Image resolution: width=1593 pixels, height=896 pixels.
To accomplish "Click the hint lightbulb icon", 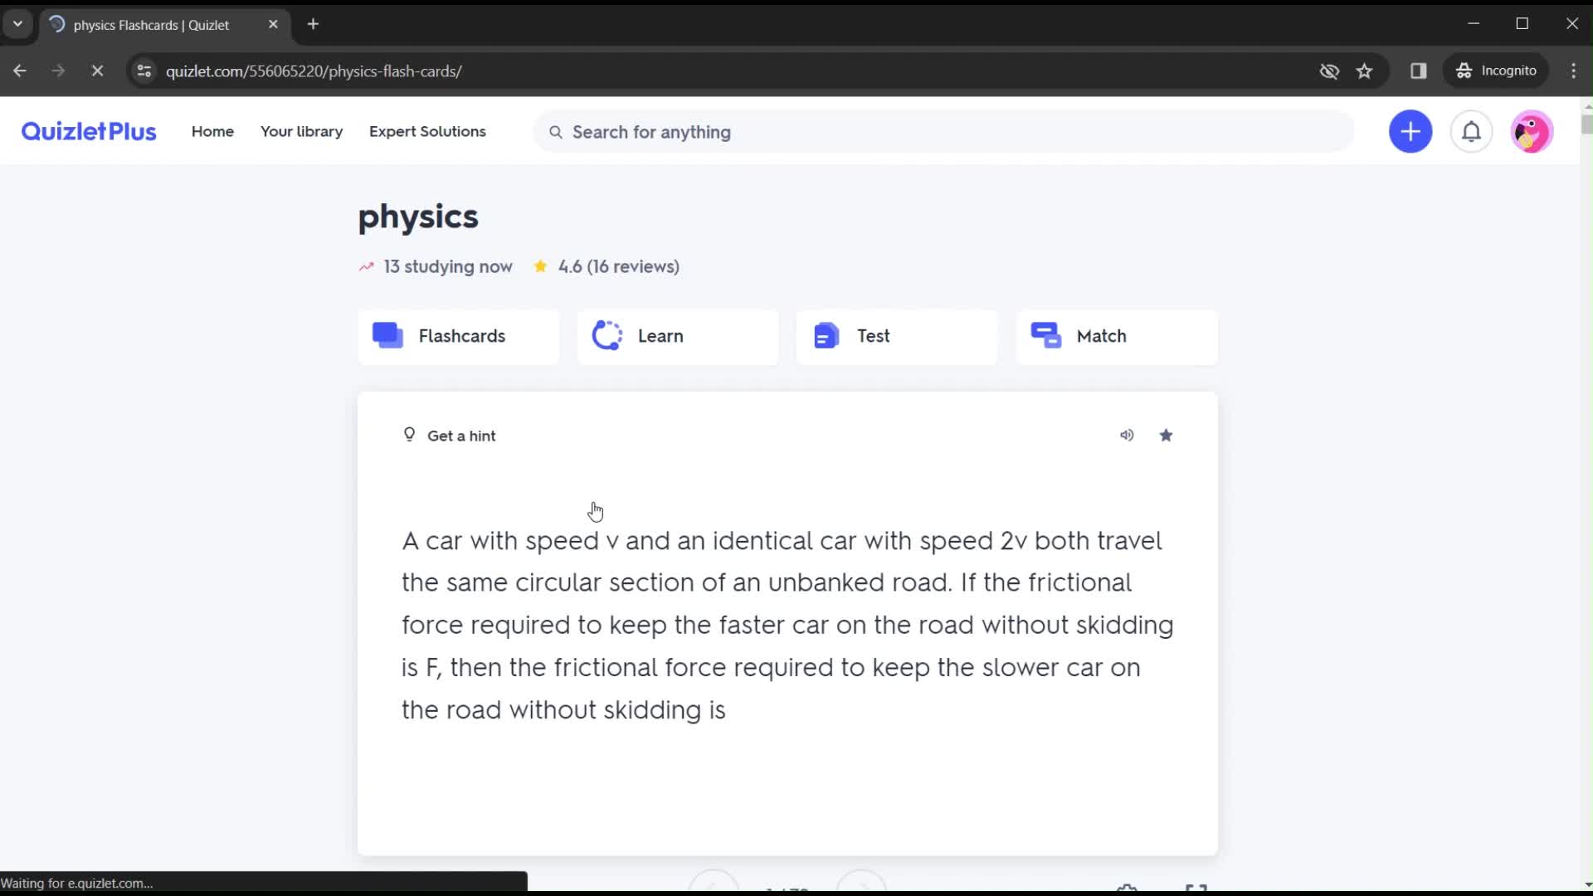I will (x=409, y=435).
